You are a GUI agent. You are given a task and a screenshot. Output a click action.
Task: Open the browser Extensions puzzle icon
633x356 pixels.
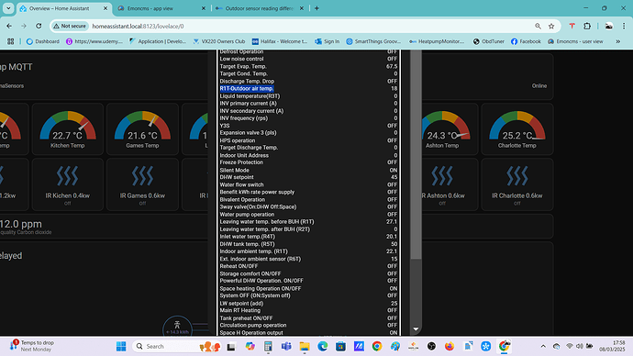tap(587, 27)
